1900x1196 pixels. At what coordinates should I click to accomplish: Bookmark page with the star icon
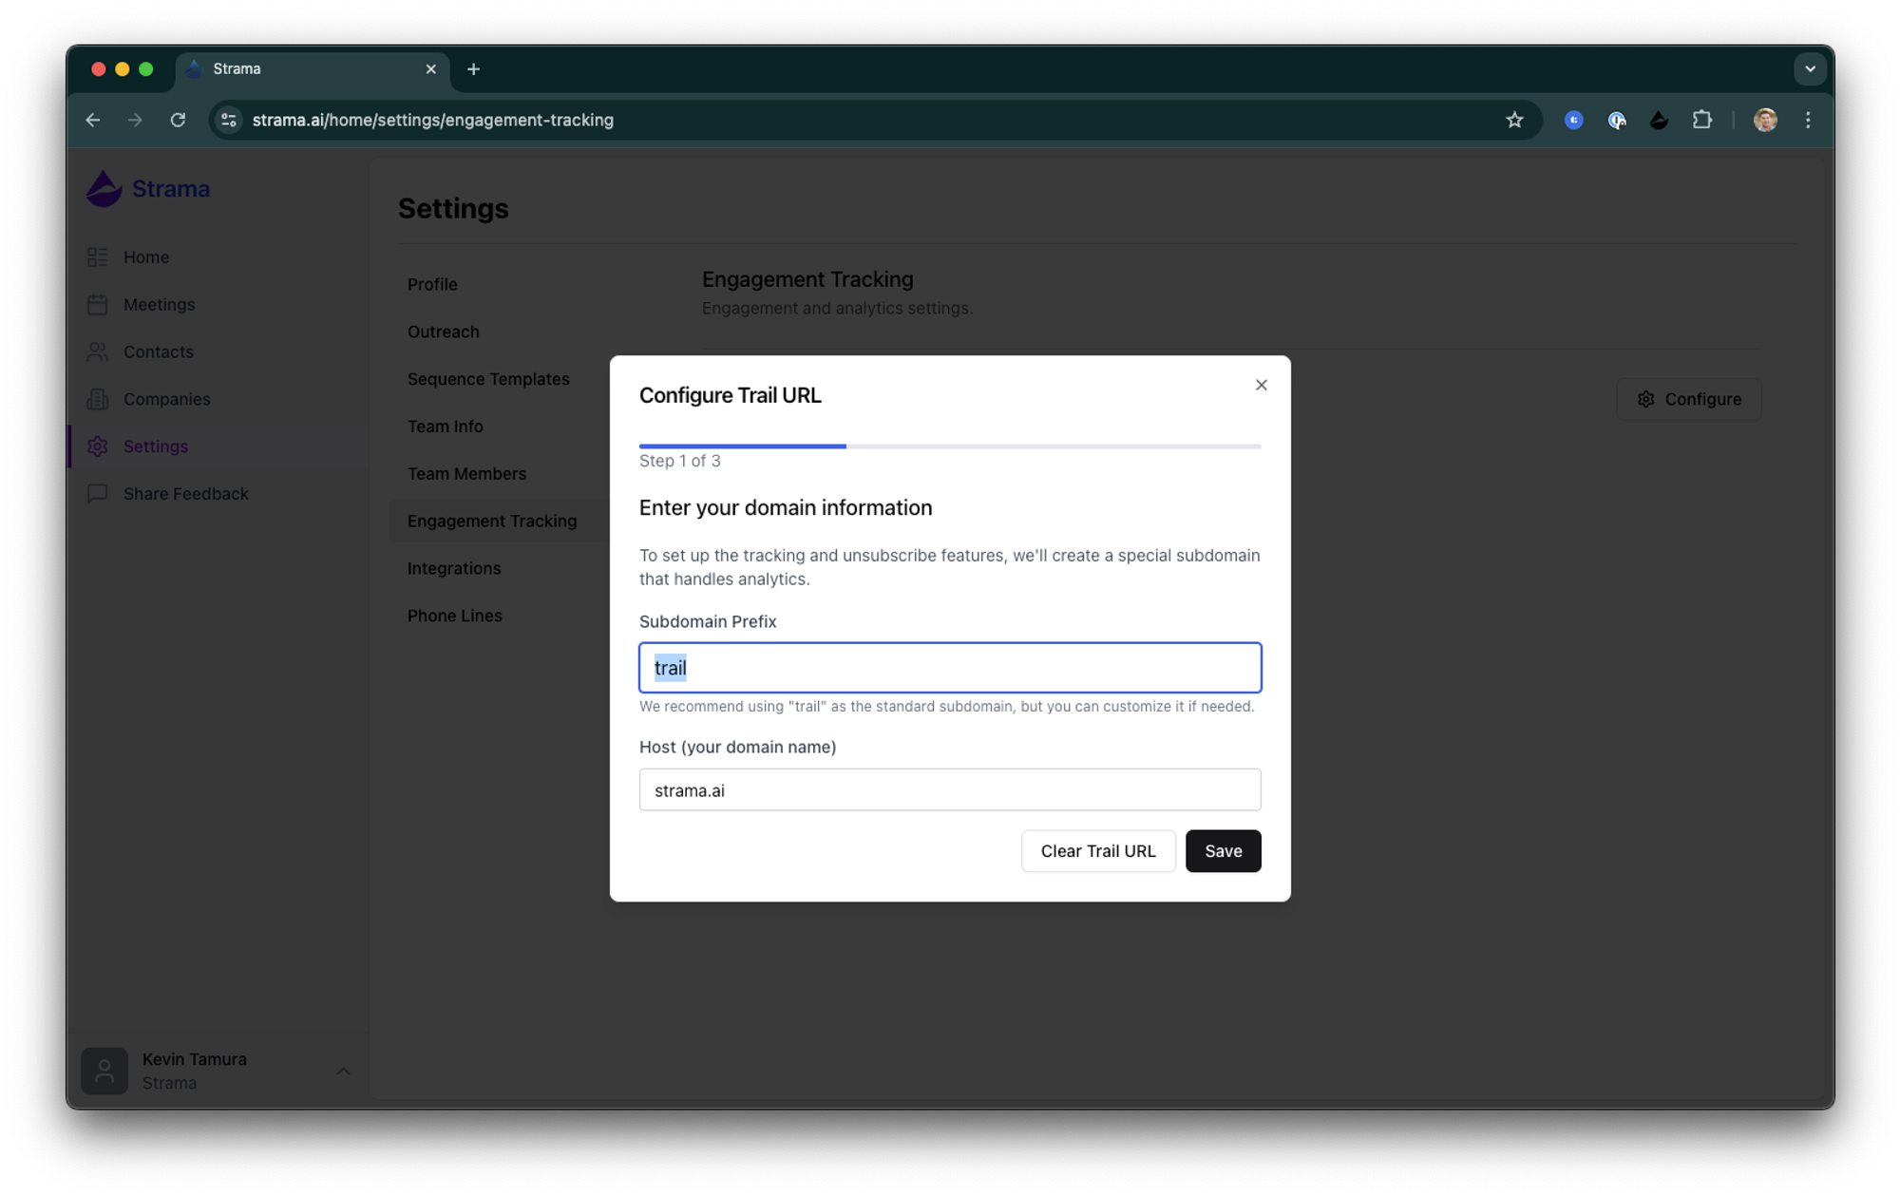[x=1514, y=120]
